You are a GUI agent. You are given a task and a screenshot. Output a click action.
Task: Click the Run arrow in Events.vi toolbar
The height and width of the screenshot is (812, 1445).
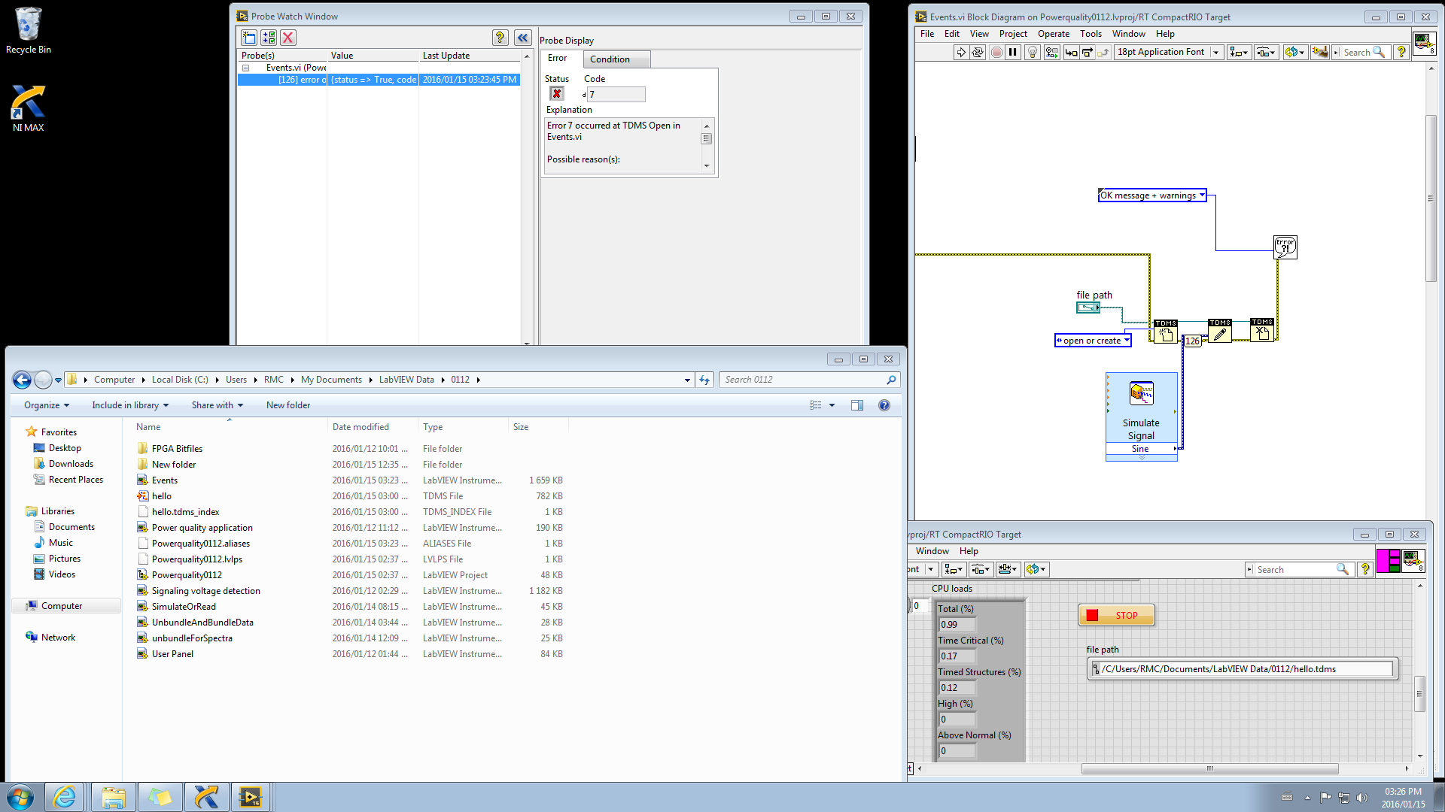click(x=960, y=52)
